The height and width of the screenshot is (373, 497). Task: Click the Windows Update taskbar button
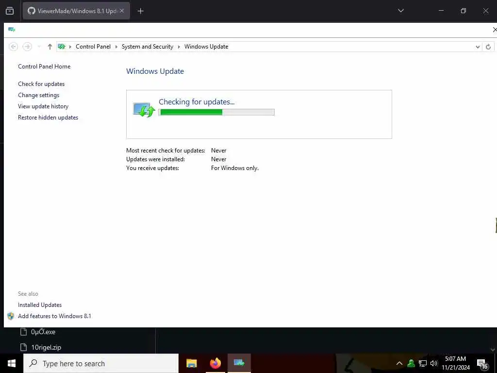(x=239, y=363)
